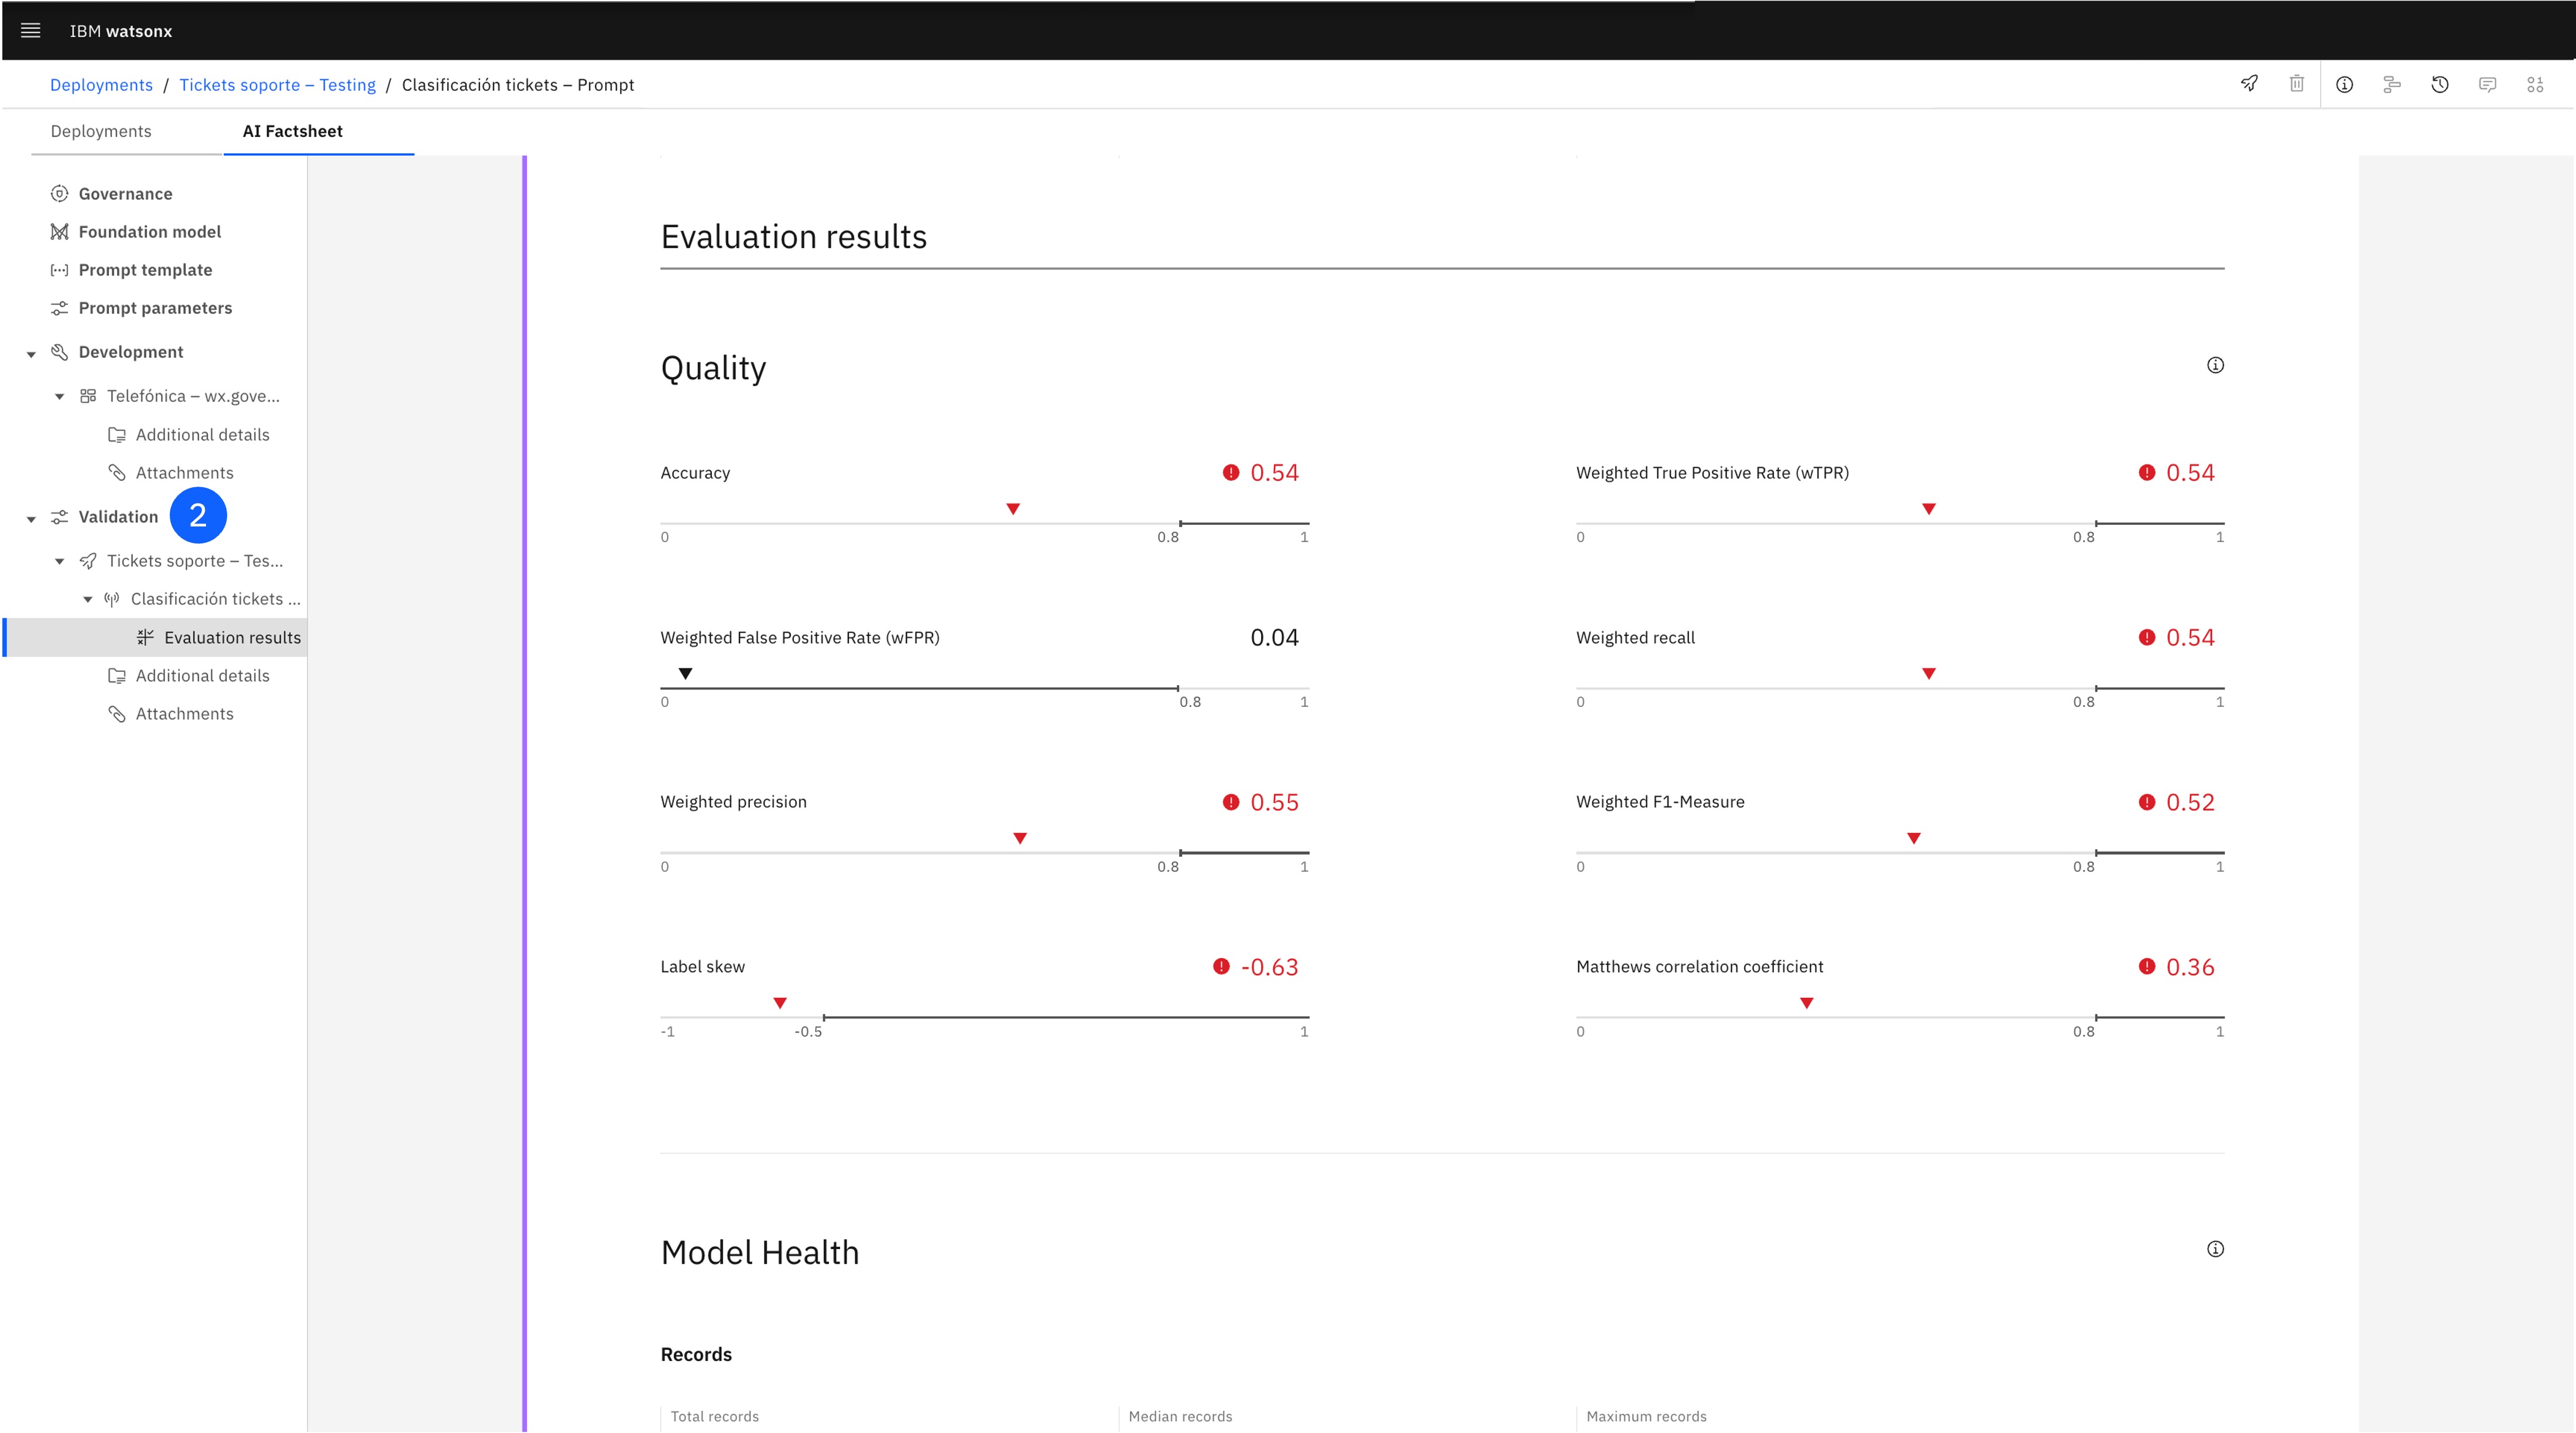Open Tickets soporte – Testing breadcrumb link

coord(277,85)
